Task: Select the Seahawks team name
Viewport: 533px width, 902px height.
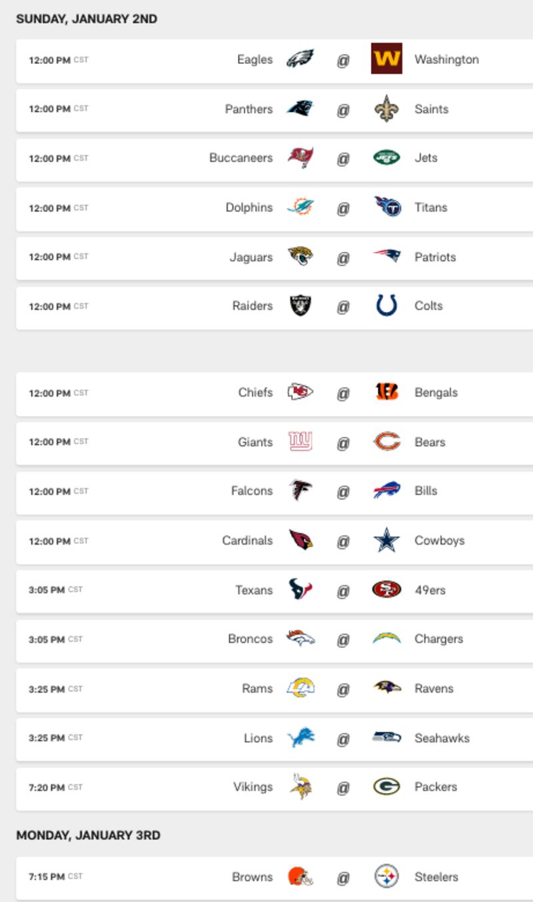Action: tap(442, 738)
